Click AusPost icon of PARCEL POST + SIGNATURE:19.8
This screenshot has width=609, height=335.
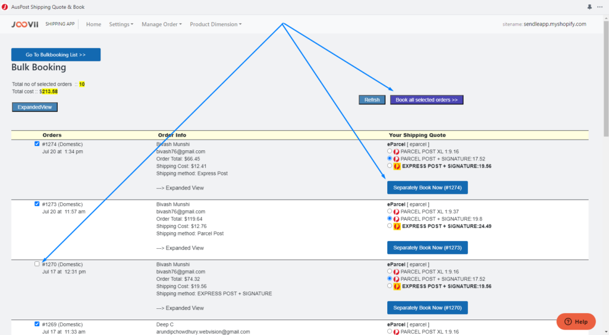[396, 219]
